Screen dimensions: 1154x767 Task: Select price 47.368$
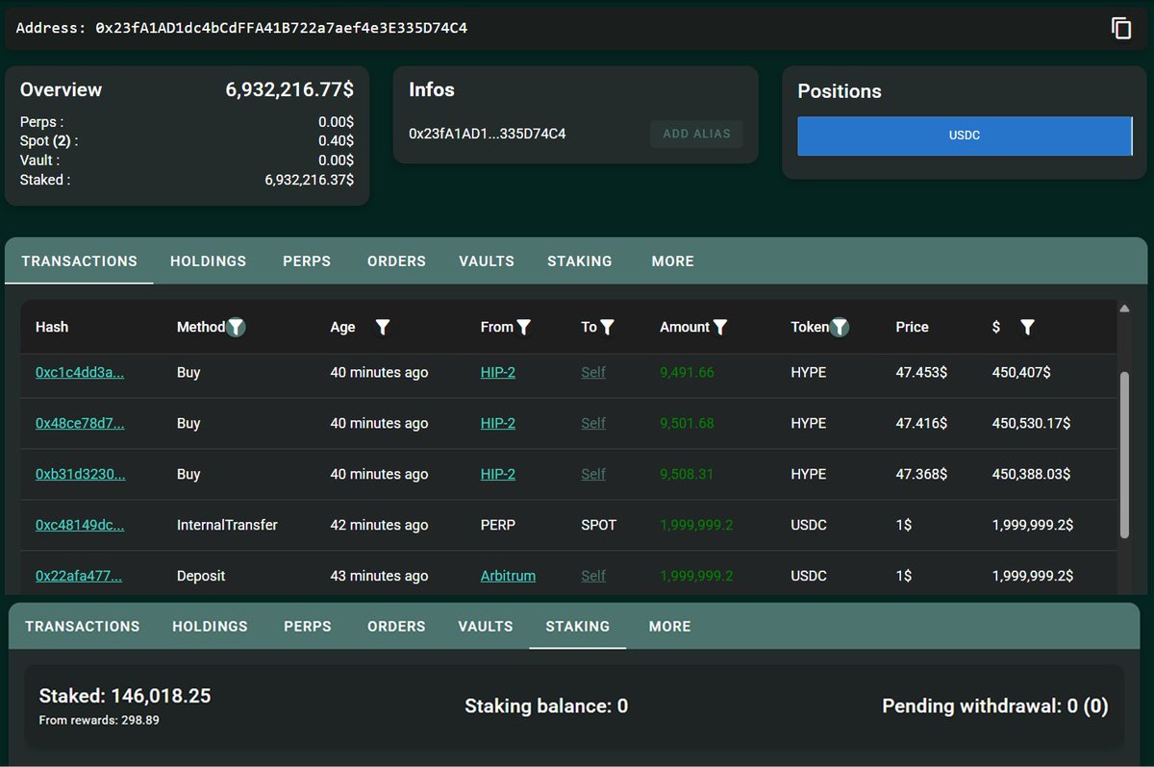pos(921,475)
